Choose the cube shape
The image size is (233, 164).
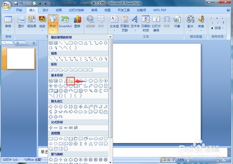tap(51, 91)
